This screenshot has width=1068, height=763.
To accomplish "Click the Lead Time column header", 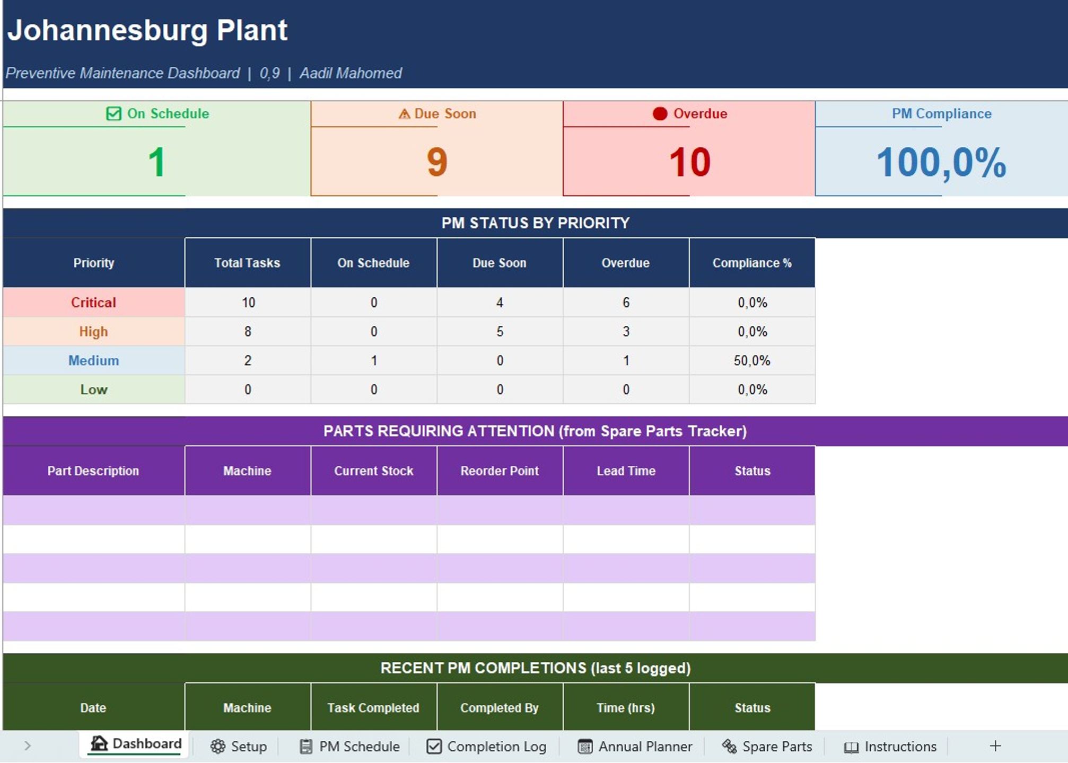I will click(626, 471).
